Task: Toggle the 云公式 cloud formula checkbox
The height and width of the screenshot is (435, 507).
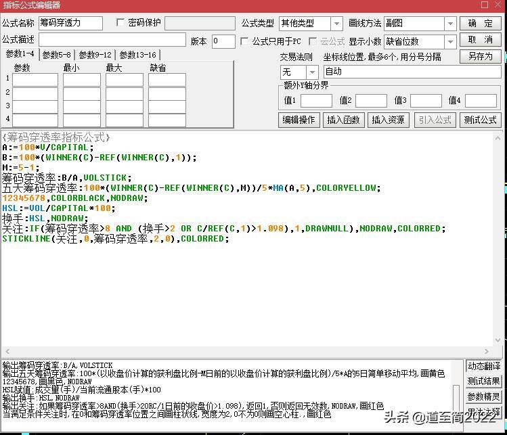Action: coord(312,41)
